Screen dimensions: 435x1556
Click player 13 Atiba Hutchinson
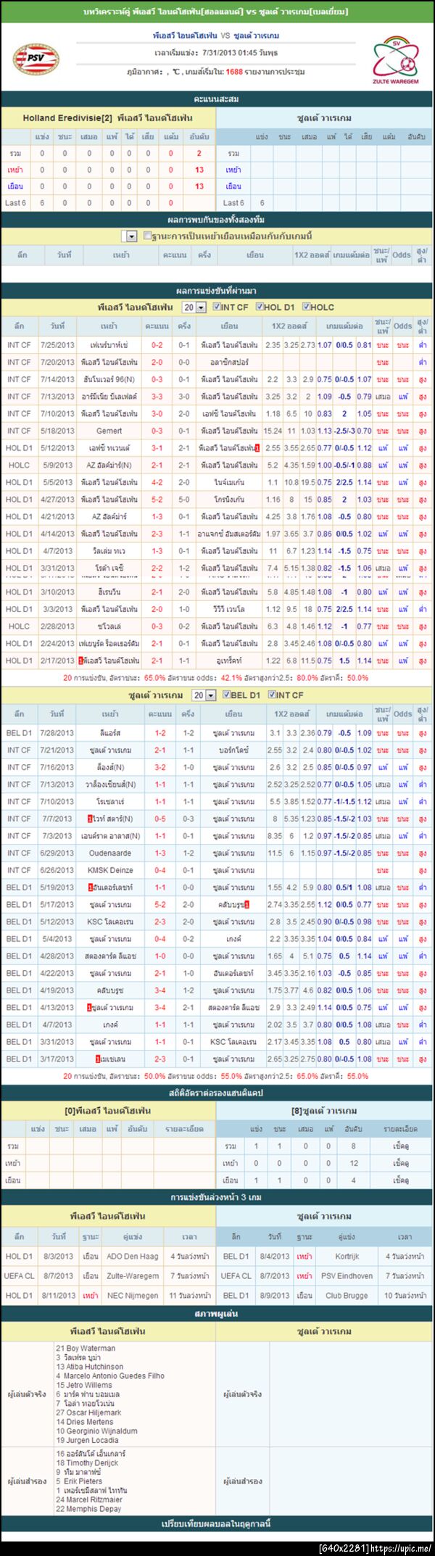[90, 1366]
